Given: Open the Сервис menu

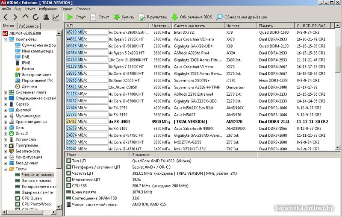Looking at the screenshot, I should 67,9.
